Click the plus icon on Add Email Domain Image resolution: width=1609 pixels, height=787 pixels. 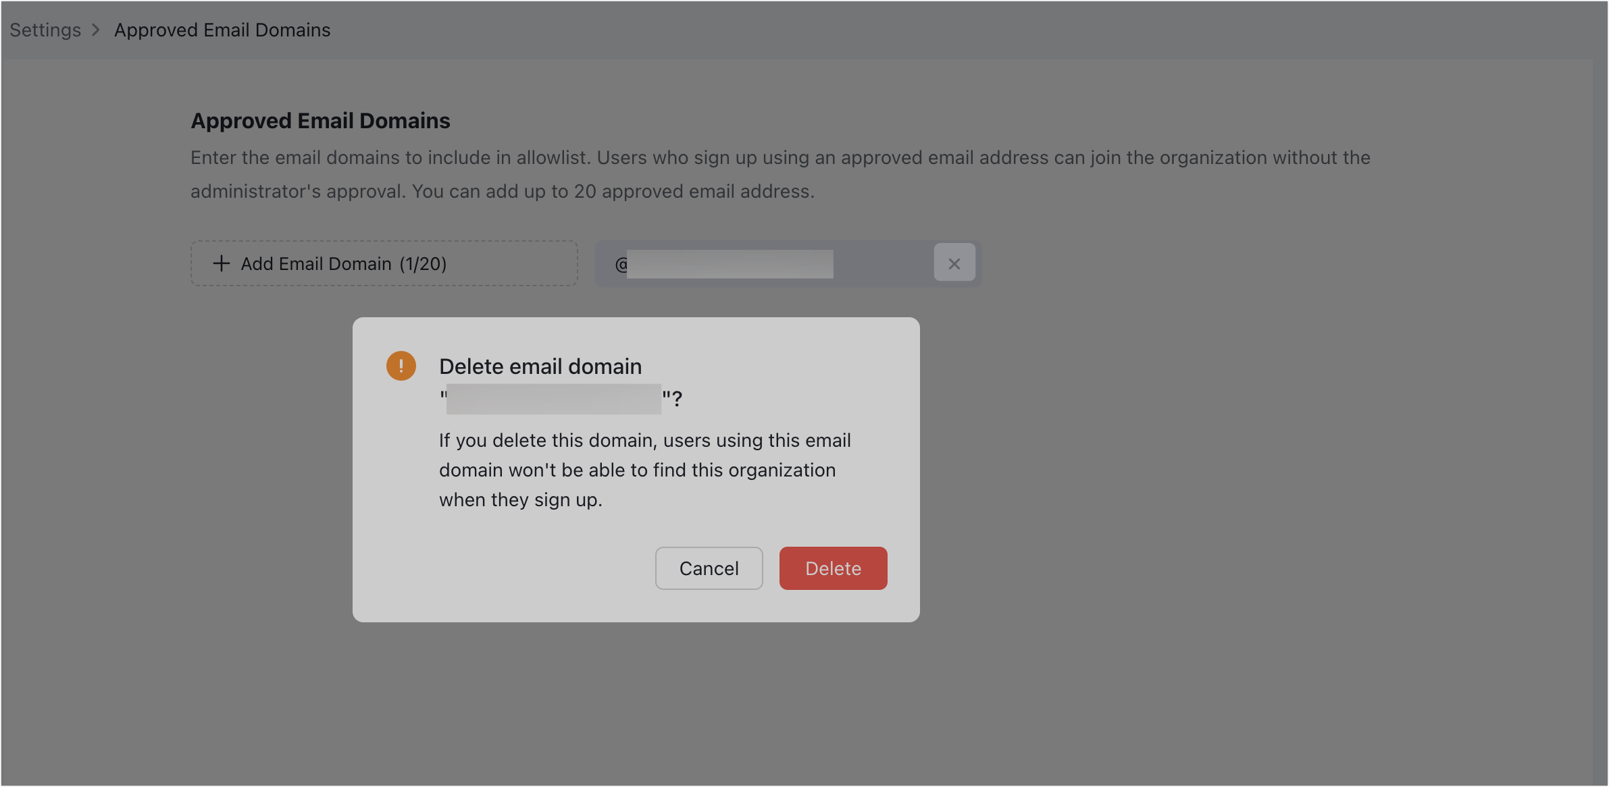222,263
